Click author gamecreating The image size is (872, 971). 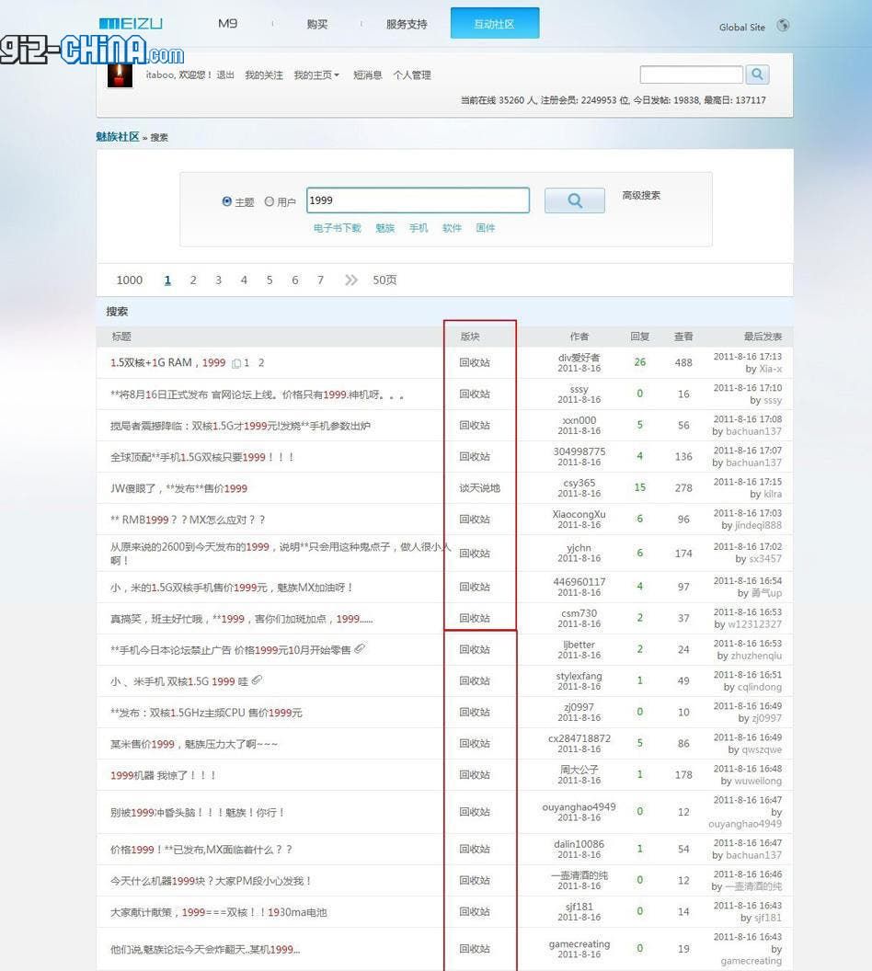click(x=579, y=943)
